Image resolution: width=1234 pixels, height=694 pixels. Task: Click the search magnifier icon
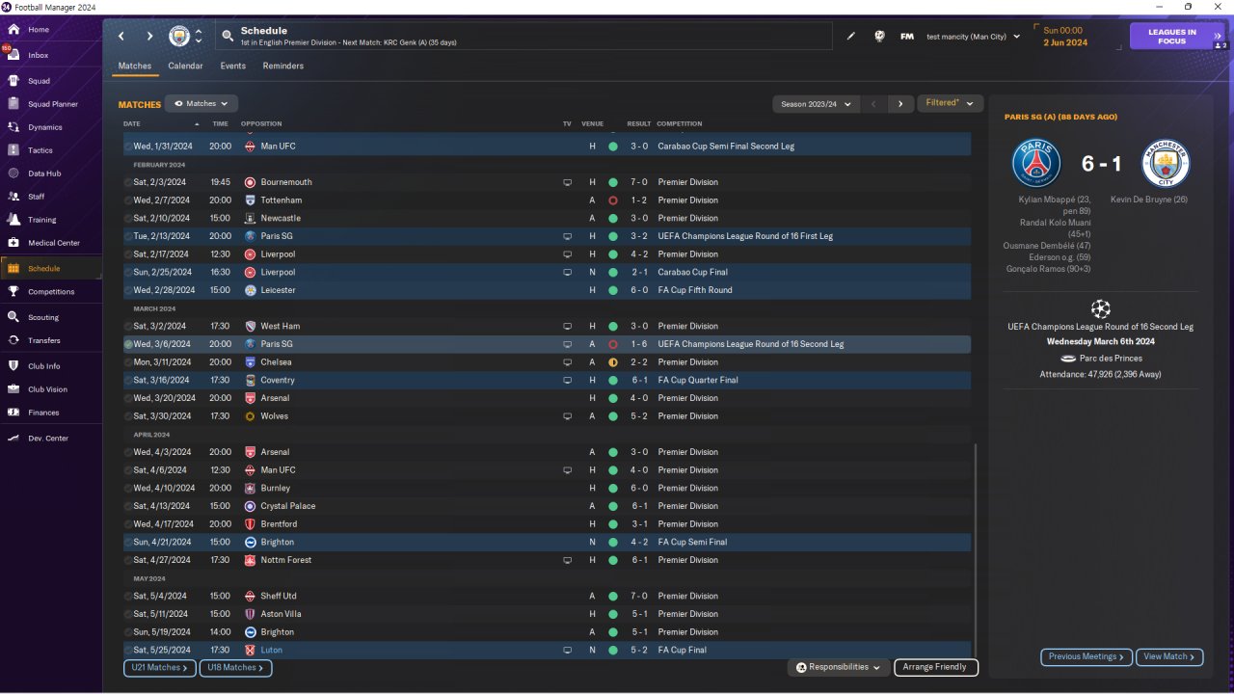coord(228,37)
